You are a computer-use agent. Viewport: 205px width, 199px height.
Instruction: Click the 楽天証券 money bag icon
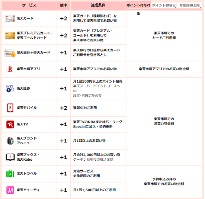[x=10, y=89]
